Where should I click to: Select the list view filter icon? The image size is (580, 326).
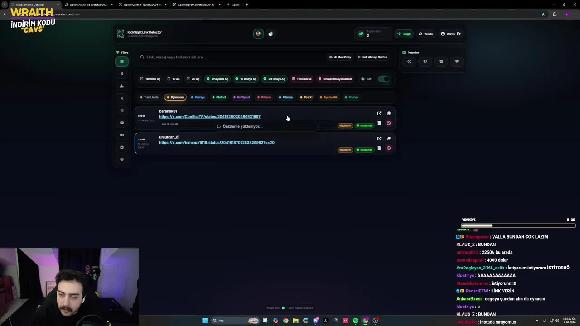(121, 62)
